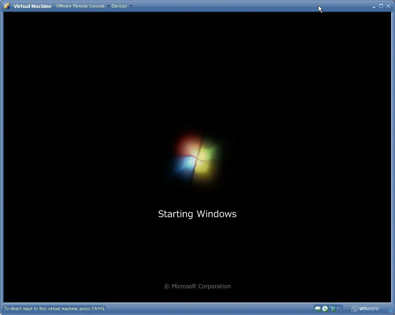The height and width of the screenshot is (315, 395).
Task: Click the VMware app icon in title bar
Action: point(6,6)
